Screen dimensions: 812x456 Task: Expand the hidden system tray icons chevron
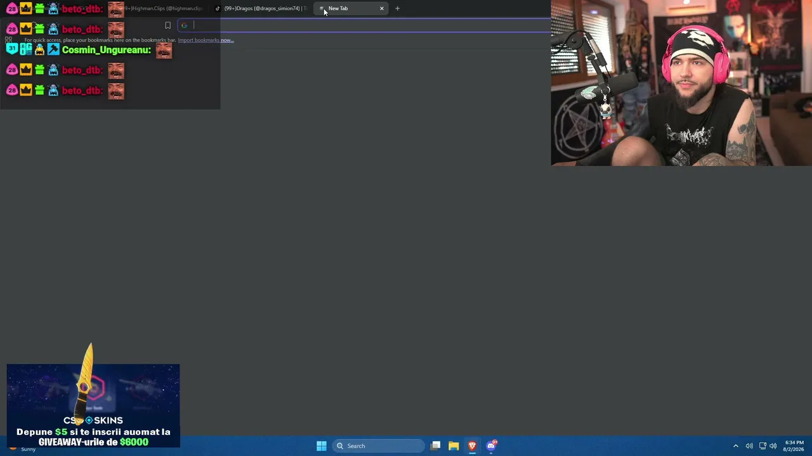[736, 446]
